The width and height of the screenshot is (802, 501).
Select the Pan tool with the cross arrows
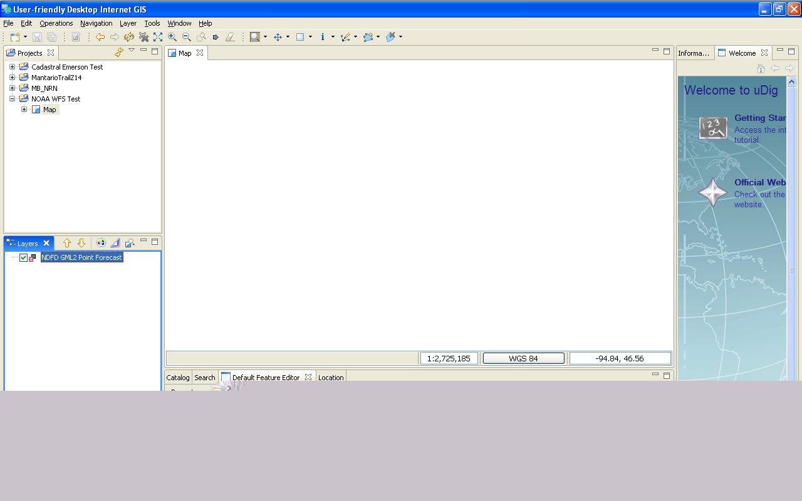pyautogui.click(x=278, y=37)
